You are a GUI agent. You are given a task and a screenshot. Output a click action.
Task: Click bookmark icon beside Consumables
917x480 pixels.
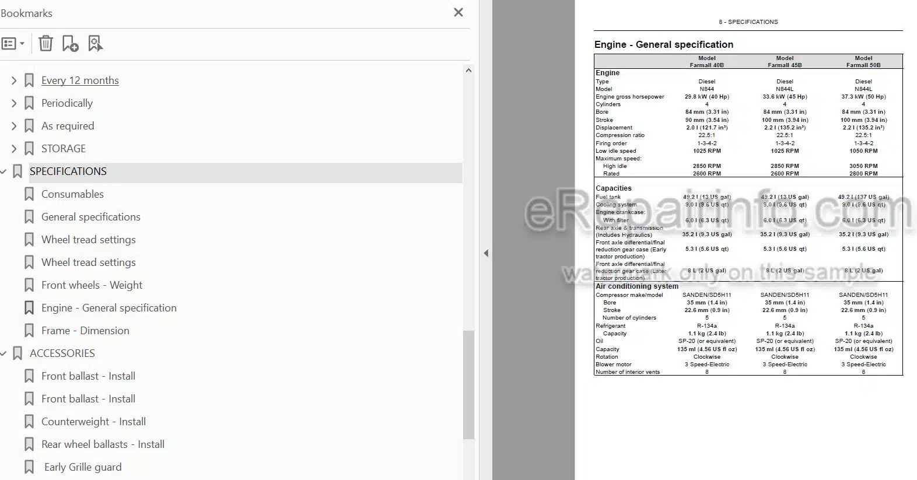pyautogui.click(x=29, y=194)
